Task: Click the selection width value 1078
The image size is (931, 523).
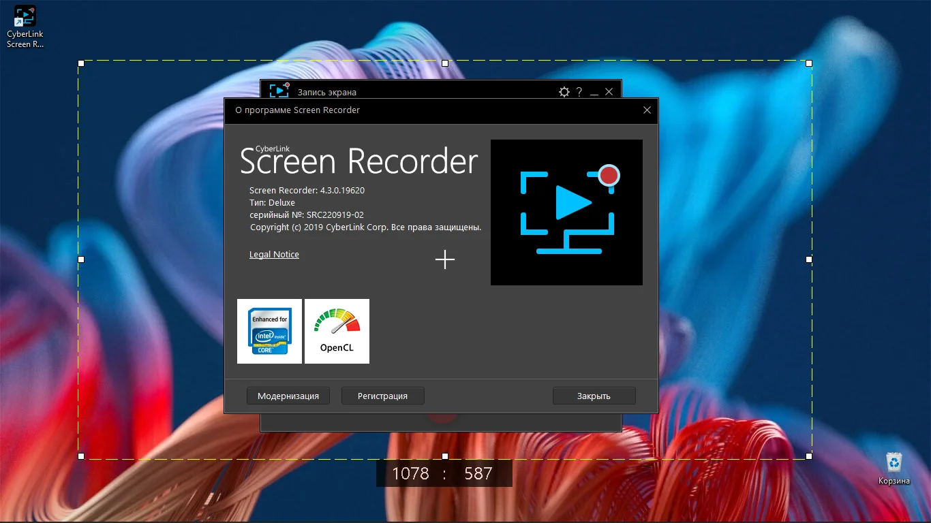Action: pyautogui.click(x=410, y=473)
